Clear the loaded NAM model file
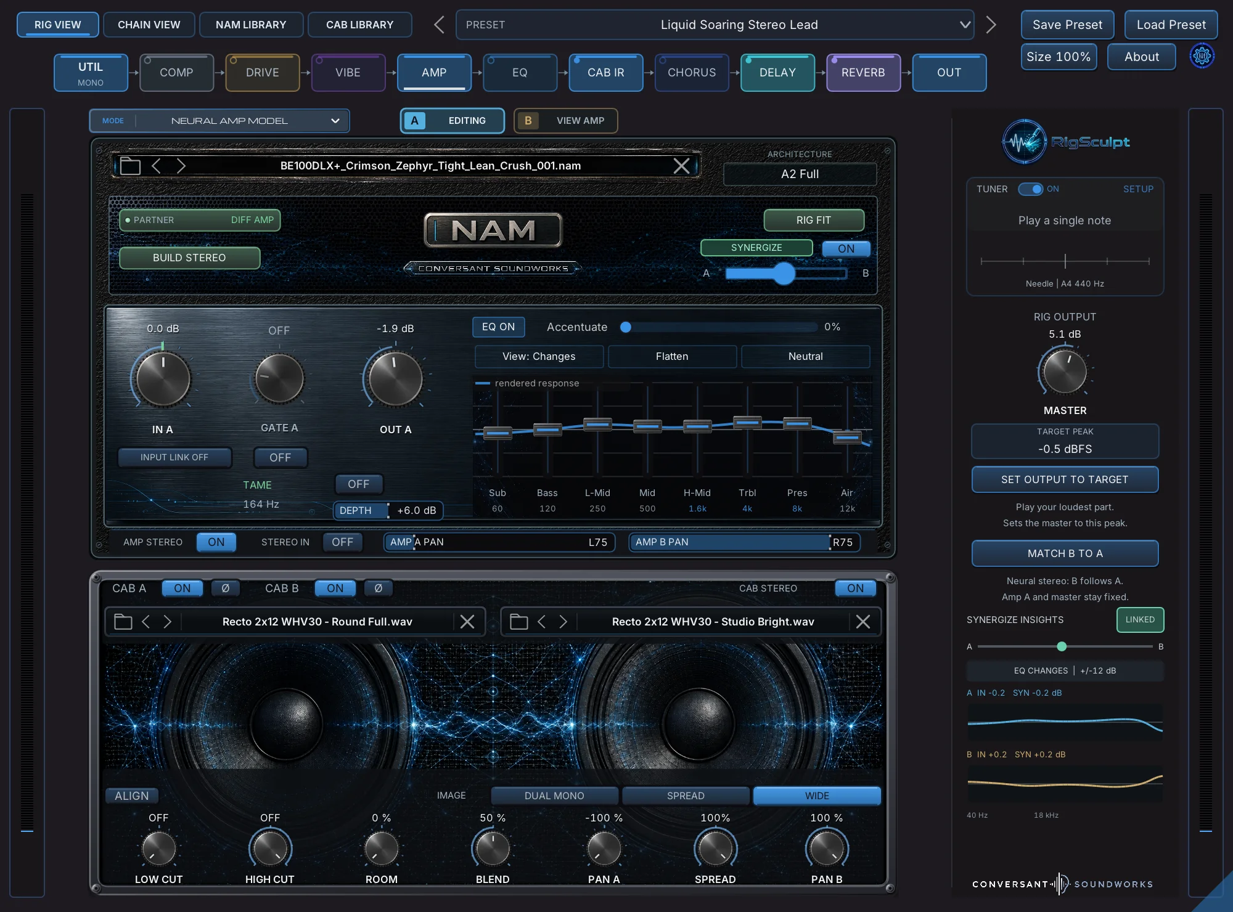Image resolution: width=1233 pixels, height=912 pixels. tap(681, 166)
